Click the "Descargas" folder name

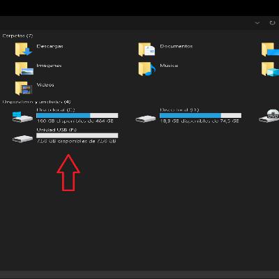[x=50, y=46]
